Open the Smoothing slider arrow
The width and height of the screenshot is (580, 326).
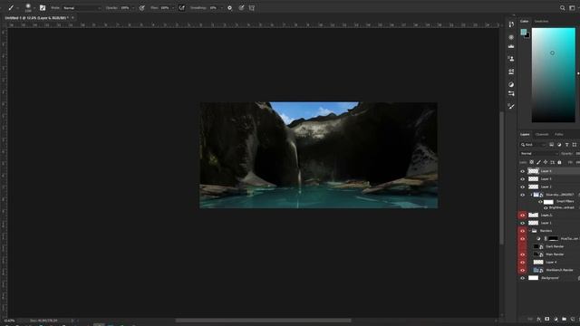tap(221, 8)
